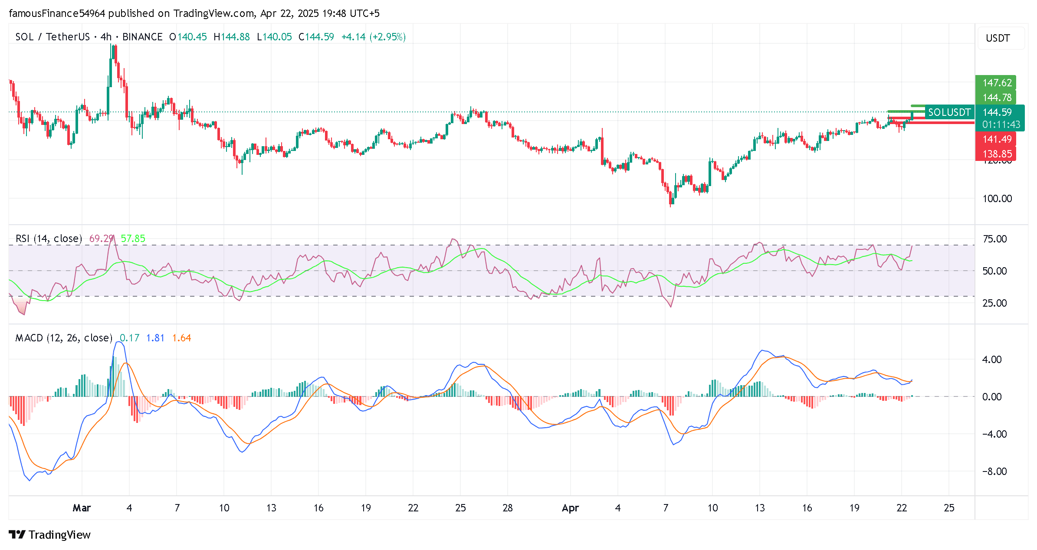Click the blue MACD value 1.81
The width and height of the screenshot is (1037, 550).
click(155, 338)
